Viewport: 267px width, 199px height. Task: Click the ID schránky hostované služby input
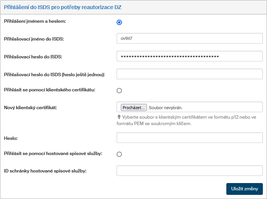click(190, 171)
